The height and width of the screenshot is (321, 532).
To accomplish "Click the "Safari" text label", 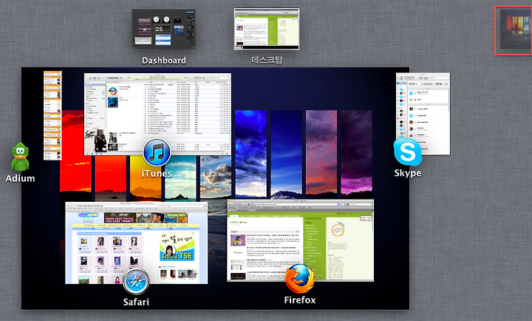I will click(136, 302).
